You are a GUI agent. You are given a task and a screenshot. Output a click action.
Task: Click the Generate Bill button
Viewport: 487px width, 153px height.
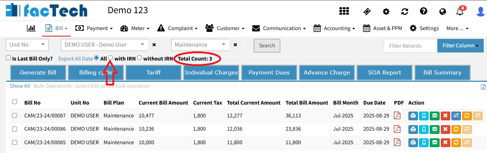pos(38,73)
